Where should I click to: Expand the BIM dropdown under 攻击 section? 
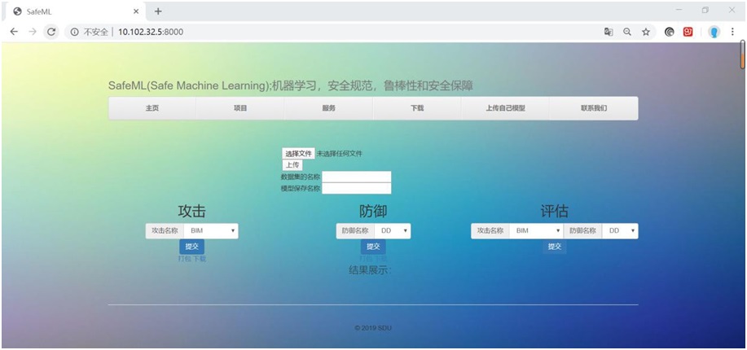[x=210, y=231]
